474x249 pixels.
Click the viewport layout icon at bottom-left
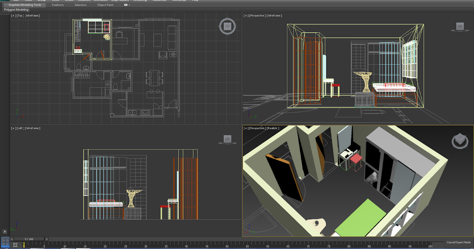[6, 241]
